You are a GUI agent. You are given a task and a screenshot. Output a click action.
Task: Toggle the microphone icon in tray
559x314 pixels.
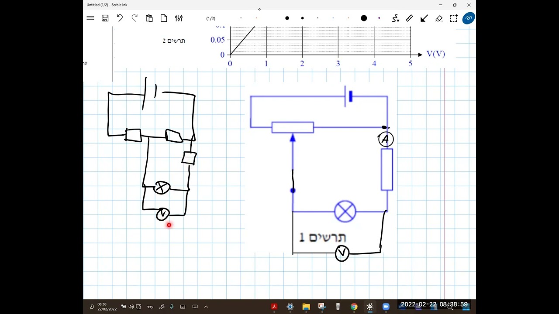tap(172, 307)
